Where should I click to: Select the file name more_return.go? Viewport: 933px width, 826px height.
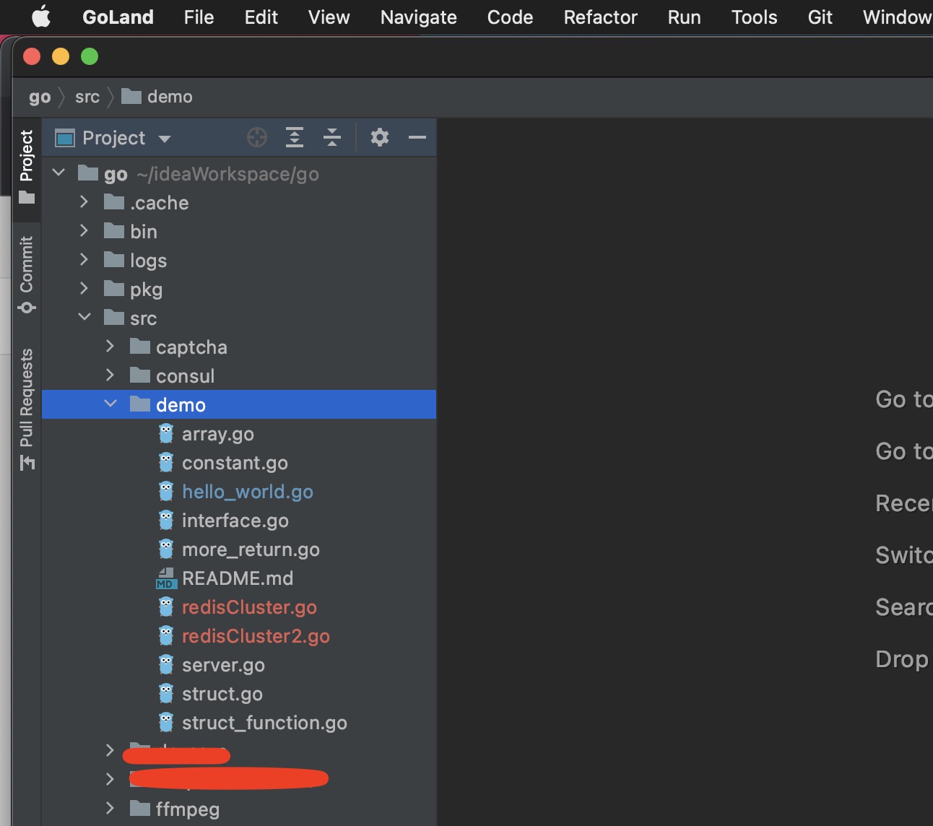251,549
